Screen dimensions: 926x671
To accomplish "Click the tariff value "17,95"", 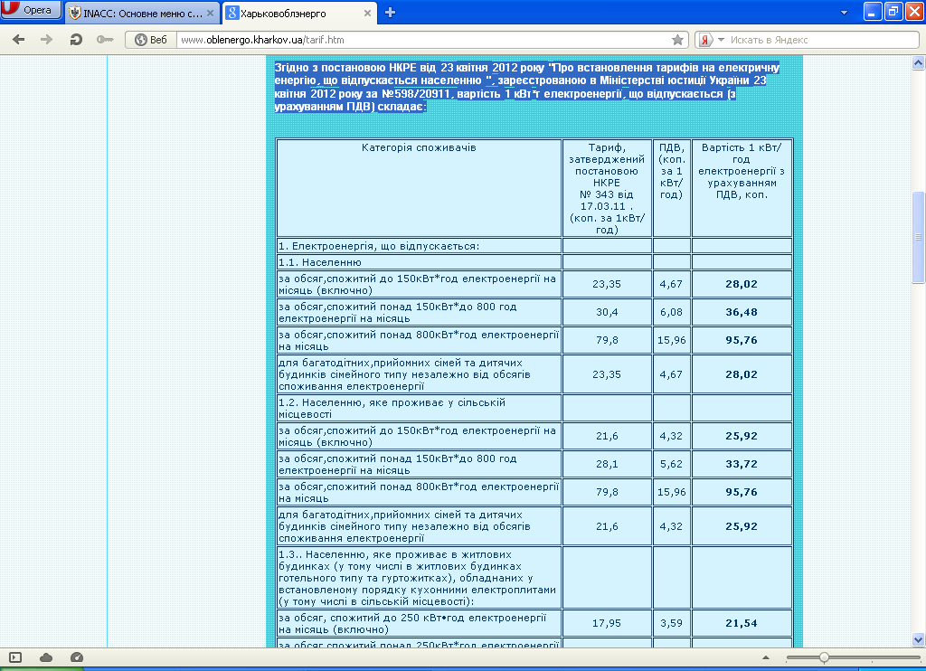I will 607,623.
